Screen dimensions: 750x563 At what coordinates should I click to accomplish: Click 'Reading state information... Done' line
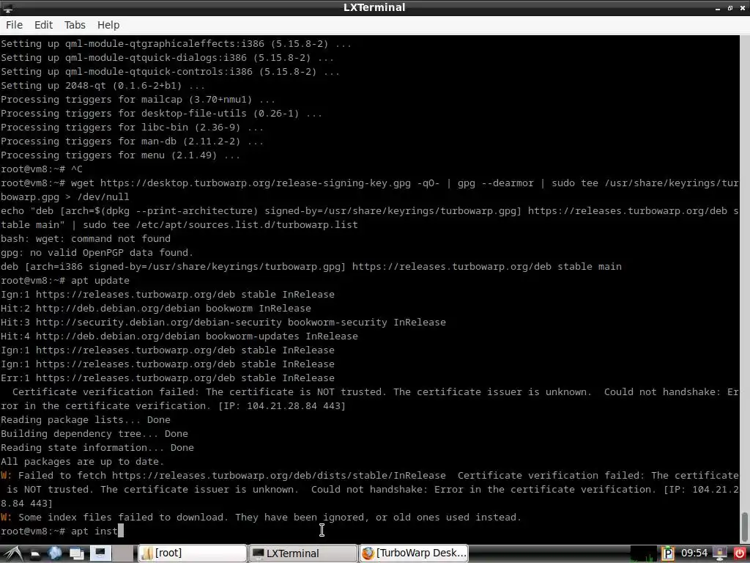(97, 447)
